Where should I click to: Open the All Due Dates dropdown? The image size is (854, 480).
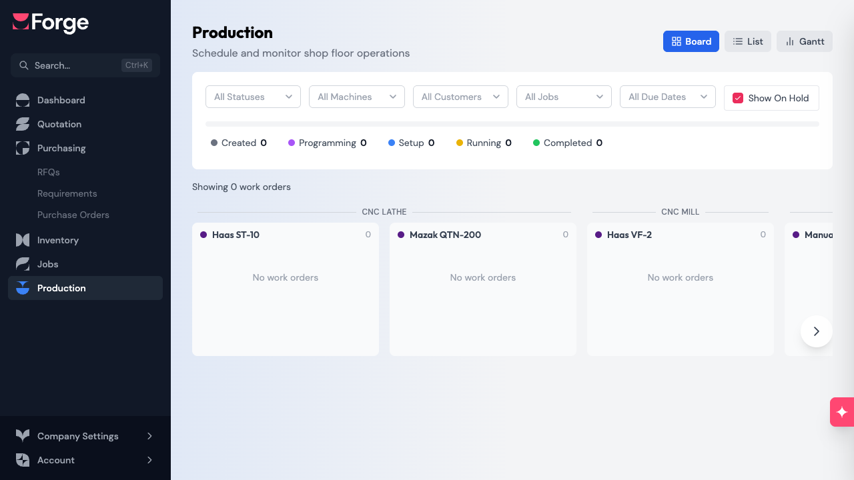pos(667,97)
